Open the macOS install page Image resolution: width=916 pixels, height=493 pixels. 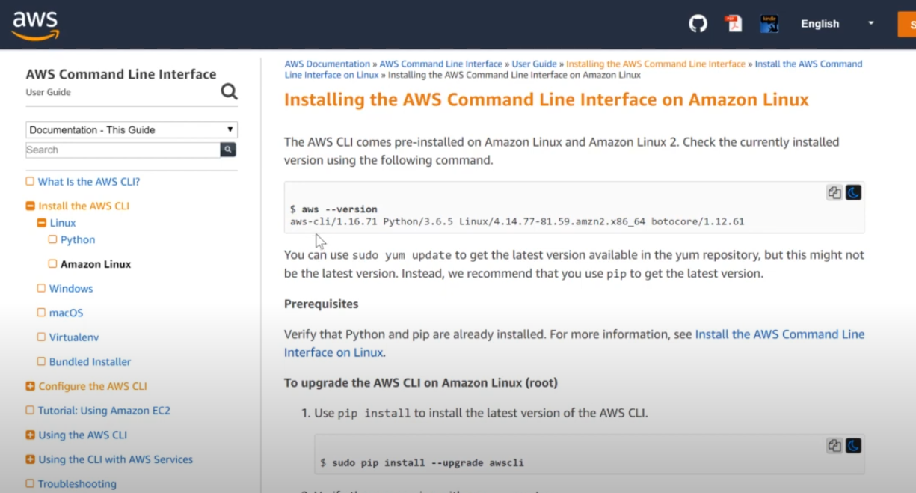tap(66, 313)
